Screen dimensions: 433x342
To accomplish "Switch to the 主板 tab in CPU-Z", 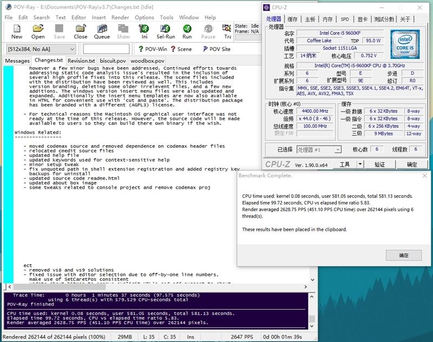I will pos(310,19).
